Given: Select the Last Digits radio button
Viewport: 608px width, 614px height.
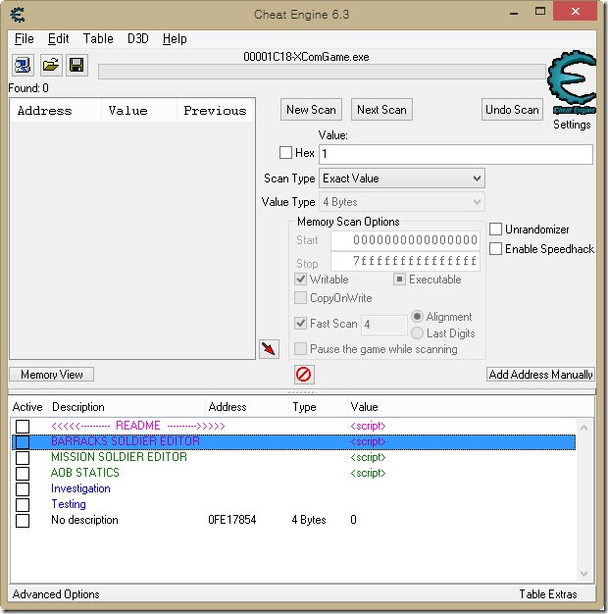Looking at the screenshot, I should pos(418,333).
